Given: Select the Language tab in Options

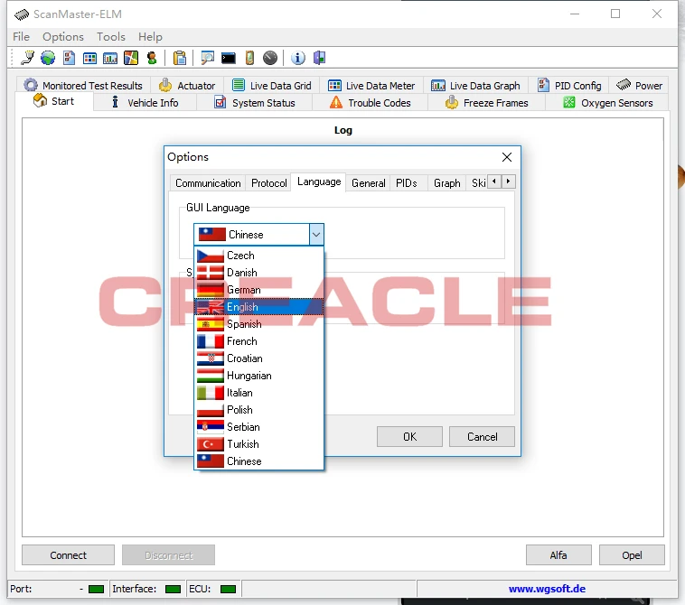Looking at the screenshot, I should click(x=319, y=181).
